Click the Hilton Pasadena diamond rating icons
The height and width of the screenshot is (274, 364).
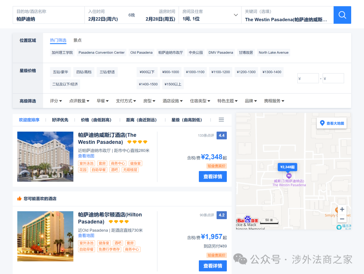(x=119, y=221)
